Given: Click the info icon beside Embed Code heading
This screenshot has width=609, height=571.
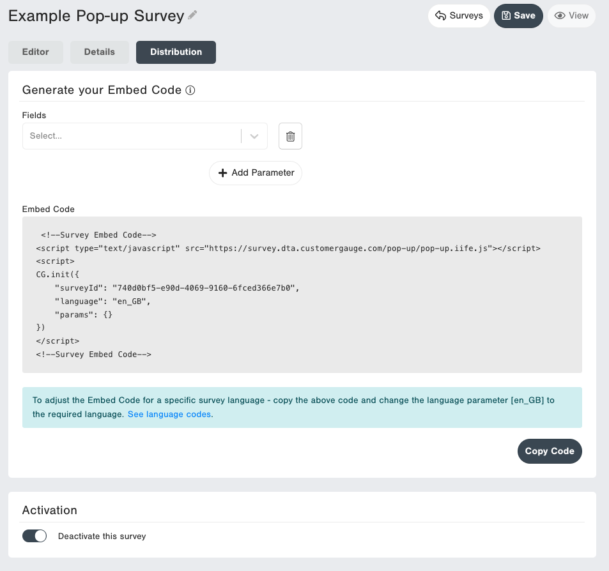Looking at the screenshot, I should [190, 90].
